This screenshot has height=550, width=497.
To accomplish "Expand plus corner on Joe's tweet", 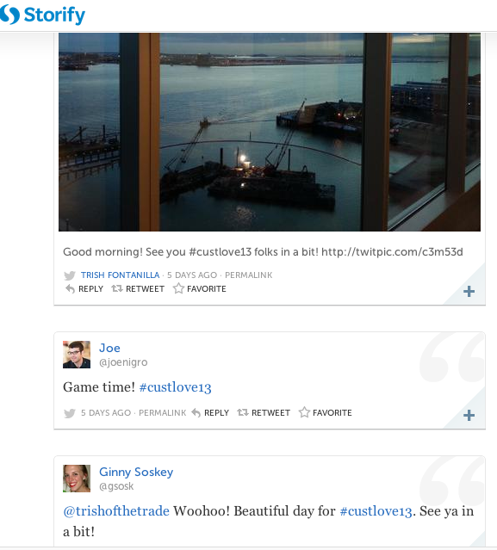I will (469, 416).
